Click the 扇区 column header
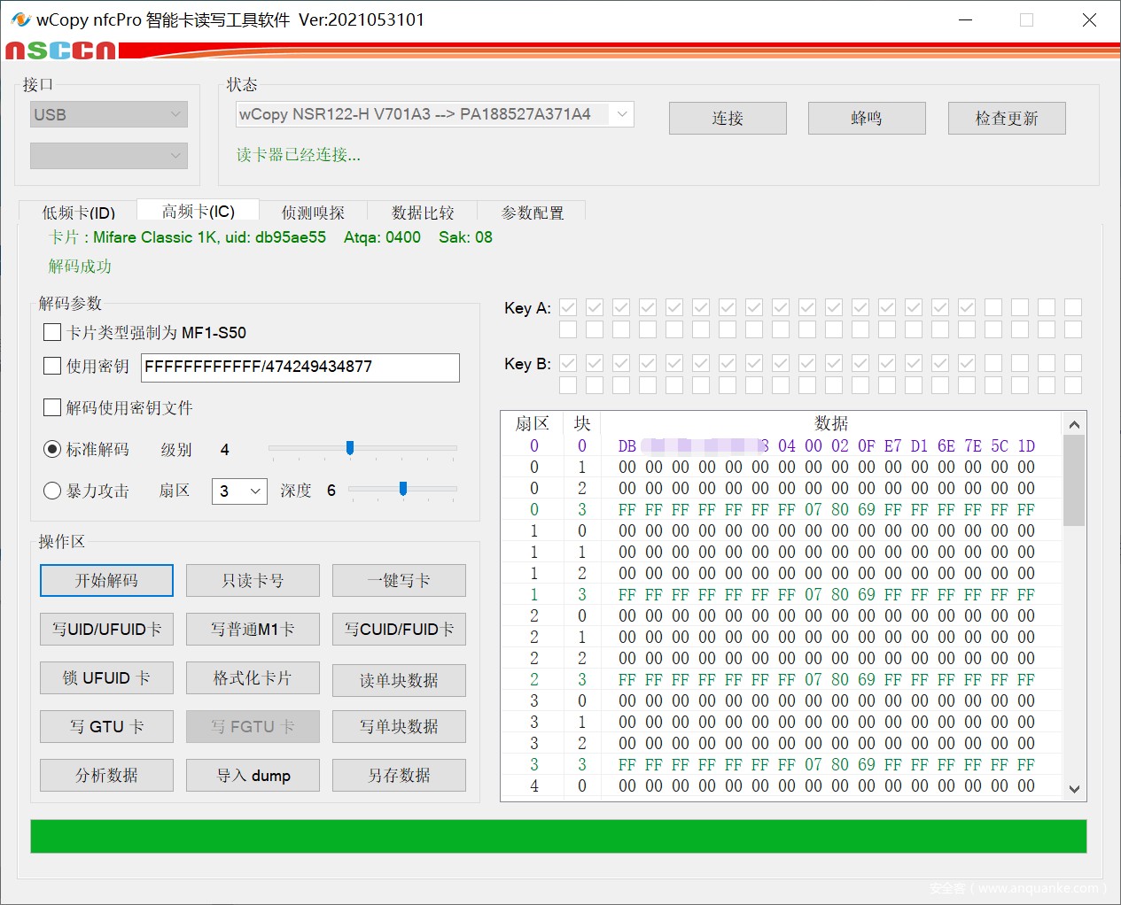The height and width of the screenshot is (905, 1121). pos(533,423)
